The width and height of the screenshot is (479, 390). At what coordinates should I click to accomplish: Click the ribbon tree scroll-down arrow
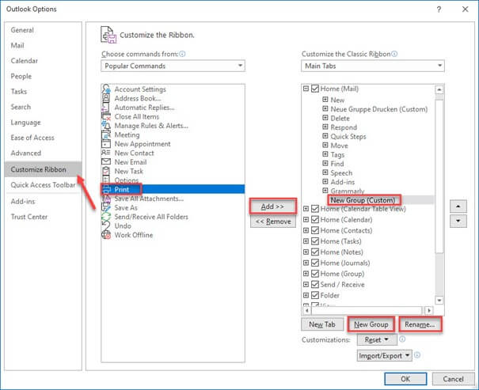[x=439, y=301]
